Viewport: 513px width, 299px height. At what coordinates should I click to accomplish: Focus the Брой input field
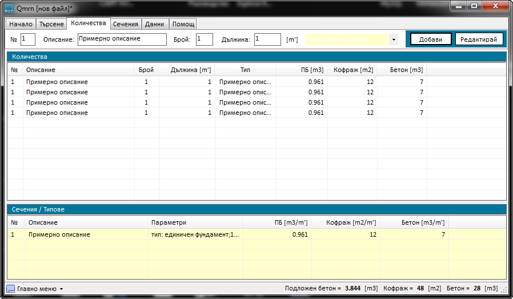(x=204, y=39)
